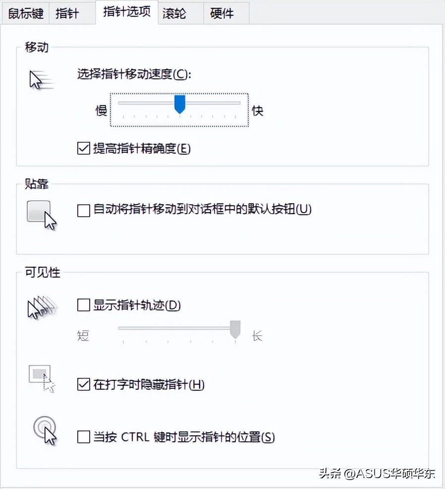Click the snap-to button illustration icon
Image resolution: width=445 pixels, height=489 pixels.
pyautogui.click(x=40, y=211)
